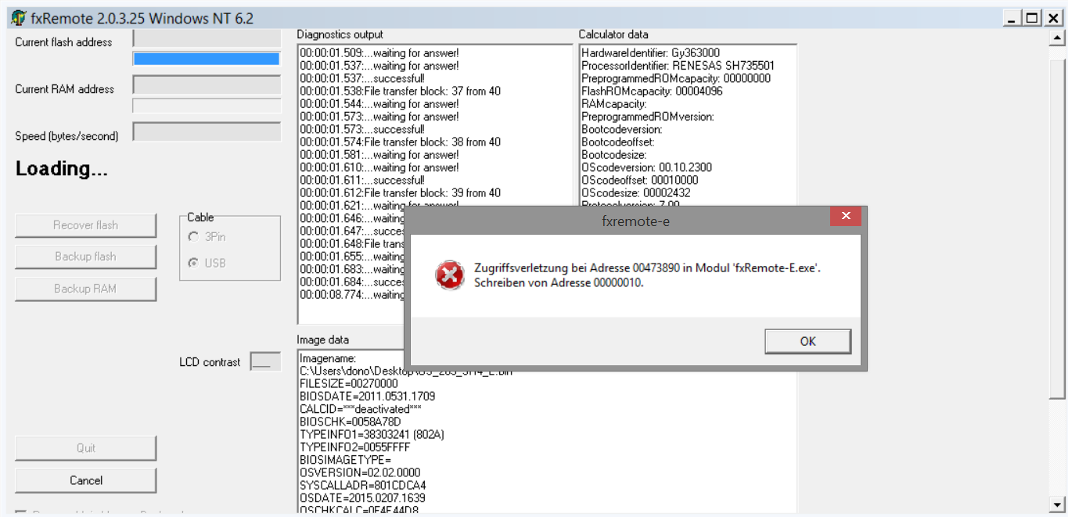Click the blue flash progress bar
Viewport: 1068px width, 517px height.
pyautogui.click(x=207, y=59)
